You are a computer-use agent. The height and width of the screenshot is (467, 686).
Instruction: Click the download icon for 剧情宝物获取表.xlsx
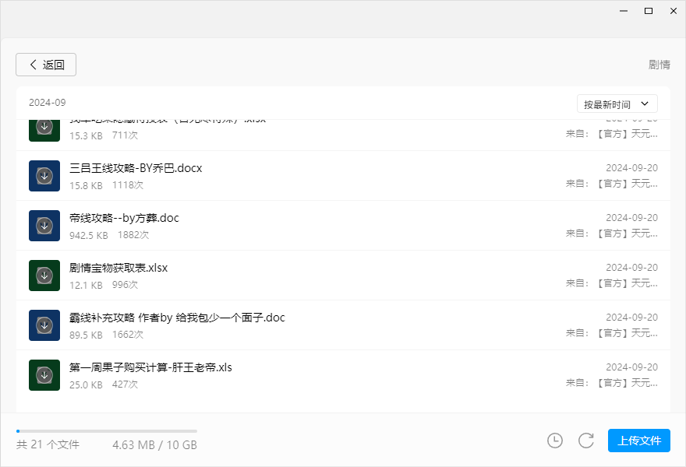[x=44, y=276]
